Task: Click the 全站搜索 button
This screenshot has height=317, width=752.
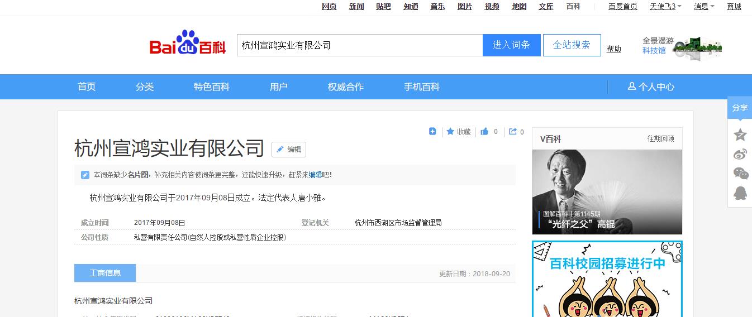Action: point(572,45)
